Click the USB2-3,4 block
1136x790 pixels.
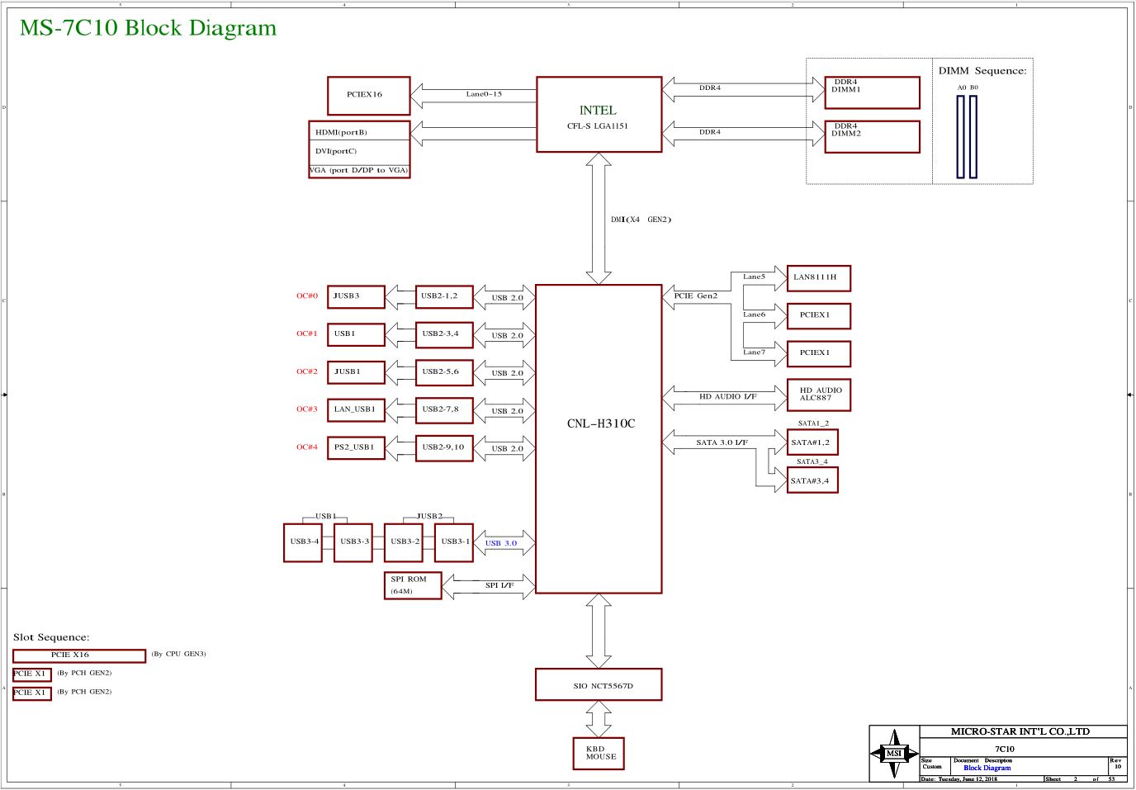[444, 334]
